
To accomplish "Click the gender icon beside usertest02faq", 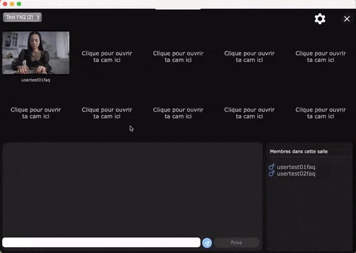I will [x=272, y=174].
